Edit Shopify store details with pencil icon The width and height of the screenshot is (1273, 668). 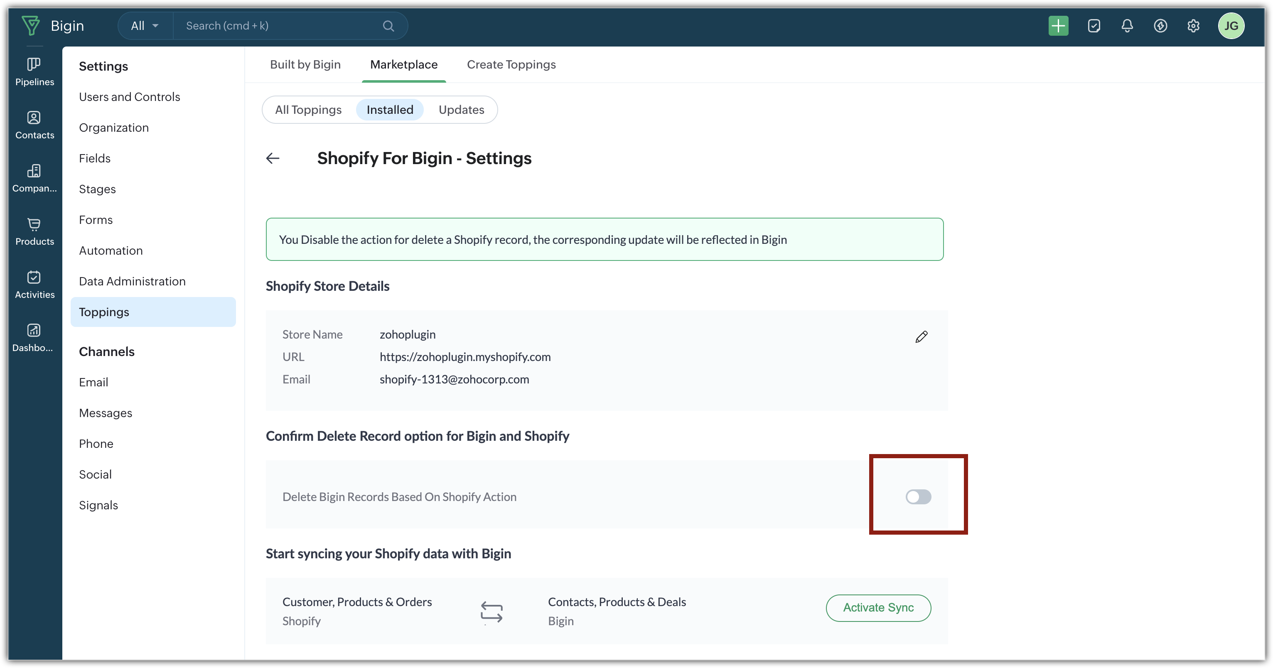[921, 337]
